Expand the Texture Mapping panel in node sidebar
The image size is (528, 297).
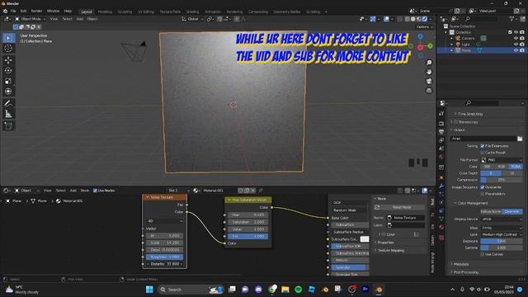point(389,251)
